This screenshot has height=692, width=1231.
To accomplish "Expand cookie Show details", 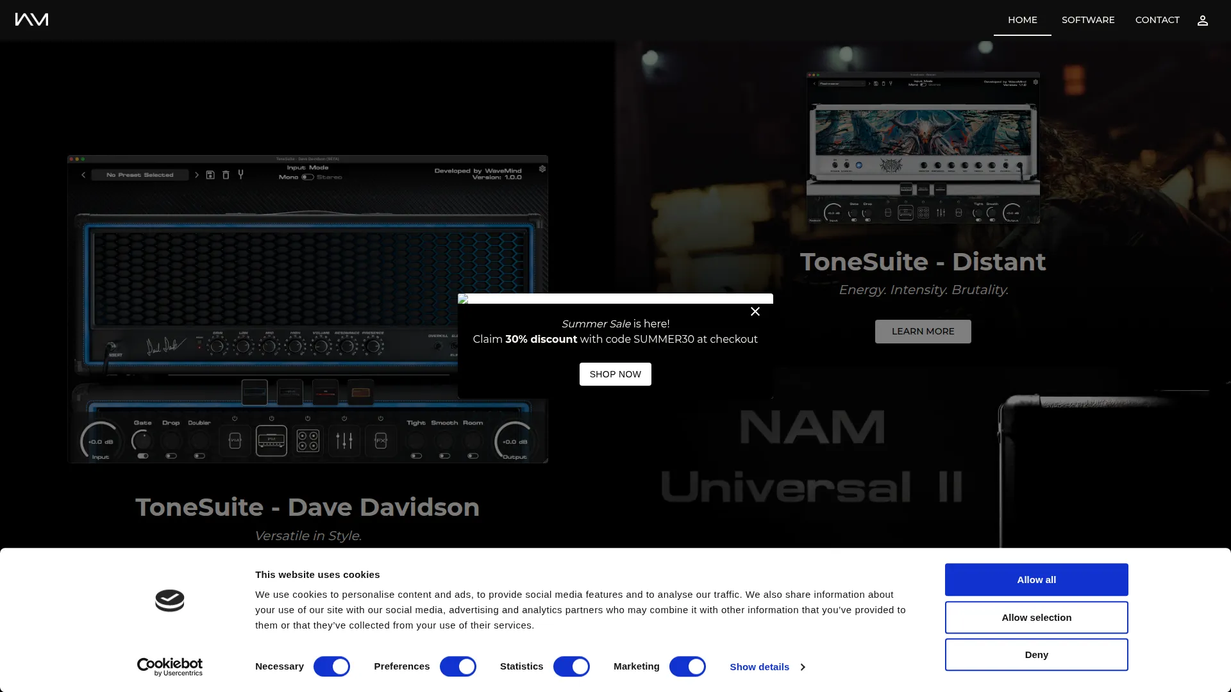I will click(767, 667).
